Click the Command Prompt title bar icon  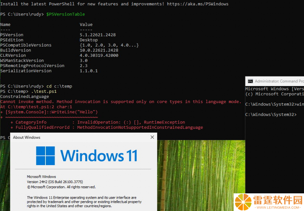250,81
